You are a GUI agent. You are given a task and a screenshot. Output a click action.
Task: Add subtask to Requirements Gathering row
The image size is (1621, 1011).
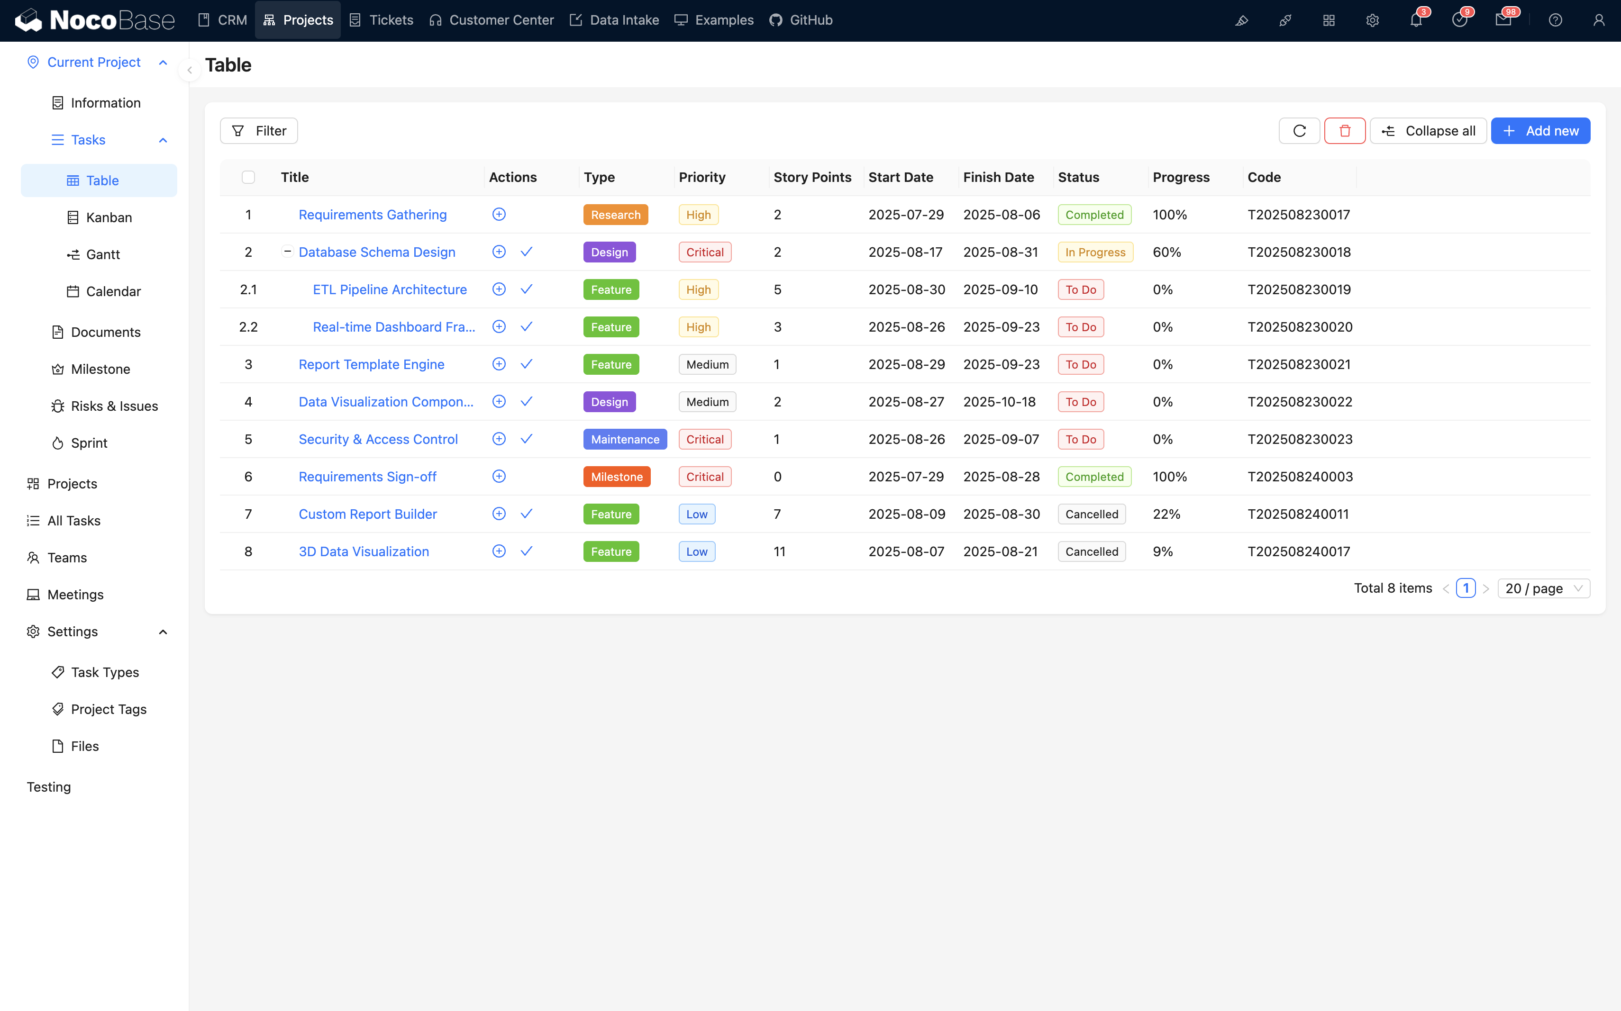pos(499,215)
